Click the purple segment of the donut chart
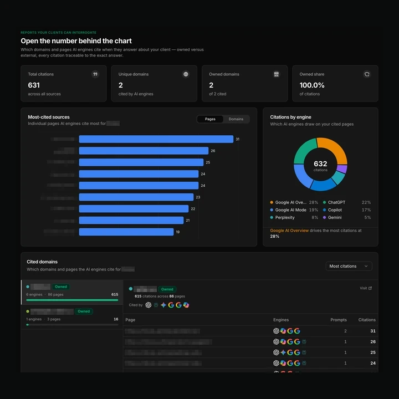The width and height of the screenshot is (399, 399). (x=342, y=169)
